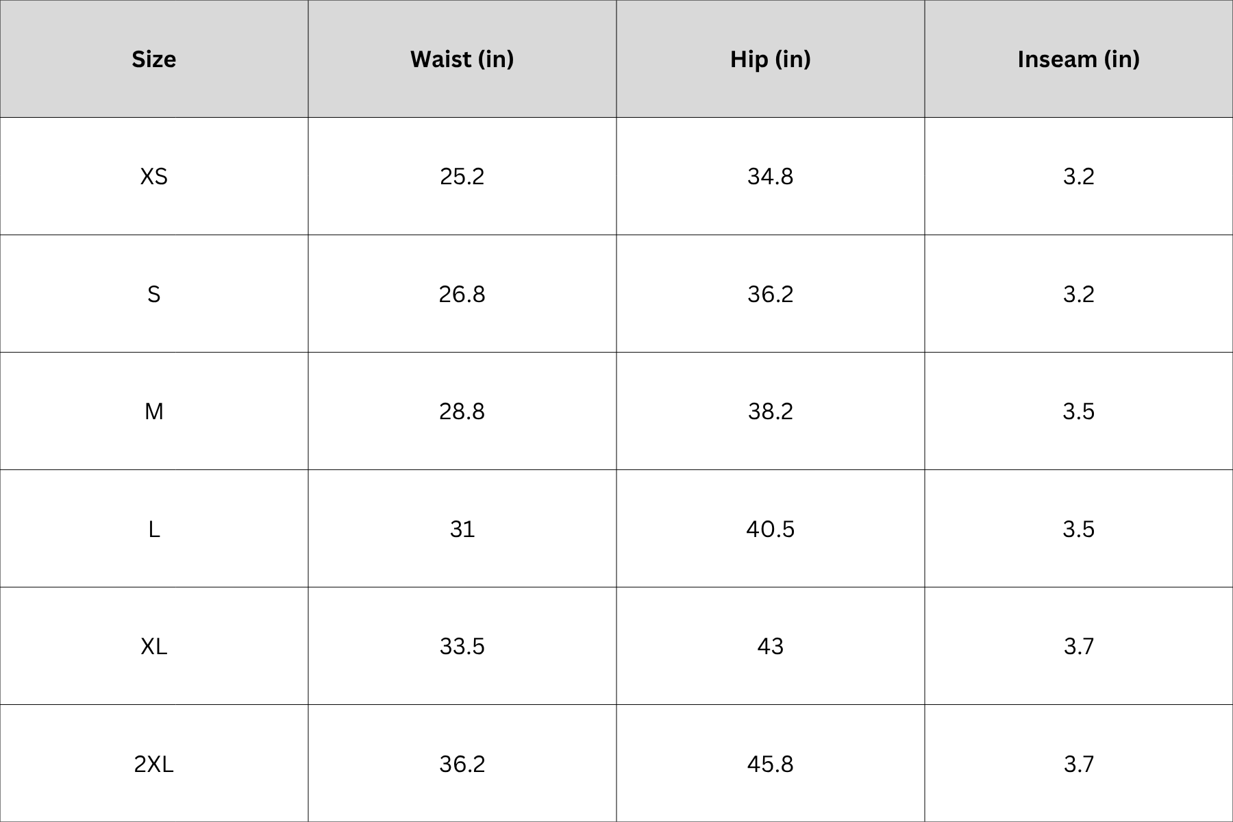Click the inseam 3.2 in XS row

coord(1078,177)
